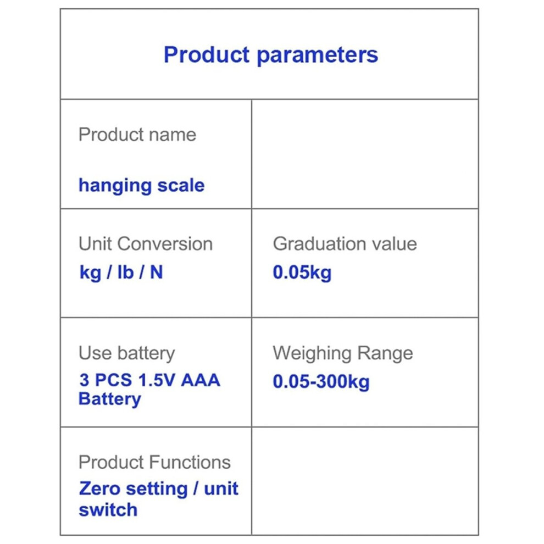Click the empty cell beside Product name
The width and height of the screenshot is (544, 544).
[x=365, y=154]
